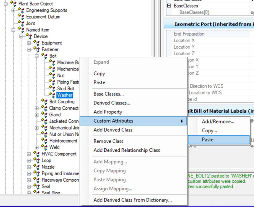Viewport: 254px width, 207px height.
Task: Select the Washer tree item
Action: (65, 95)
